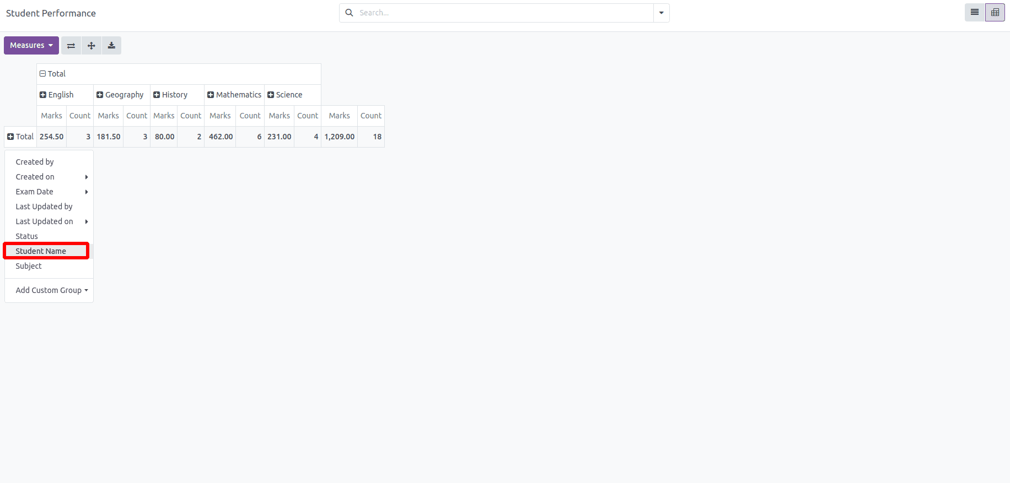This screenshot has height=483, width=1010.
Task: Expand the Mathematics column
Action: coord(234,95)
